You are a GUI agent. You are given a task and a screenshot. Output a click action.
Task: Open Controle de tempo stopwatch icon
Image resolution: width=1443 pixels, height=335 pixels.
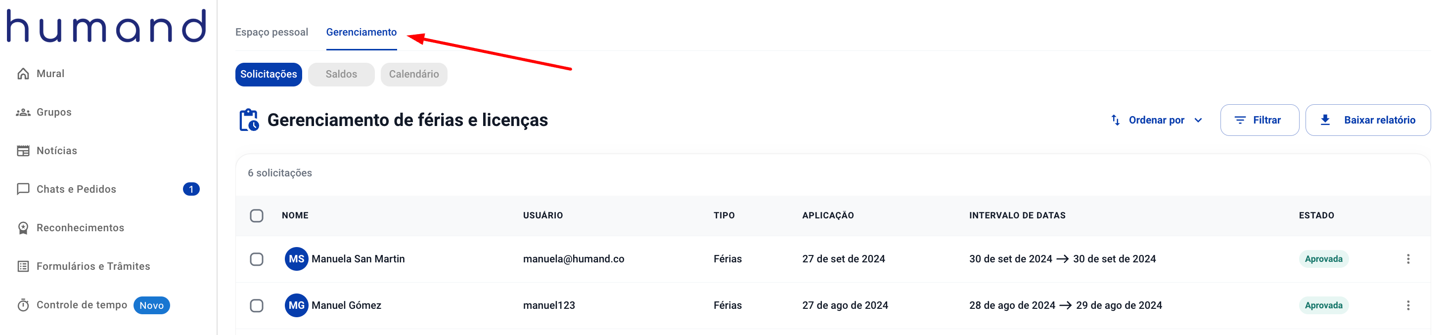[23, 305]
